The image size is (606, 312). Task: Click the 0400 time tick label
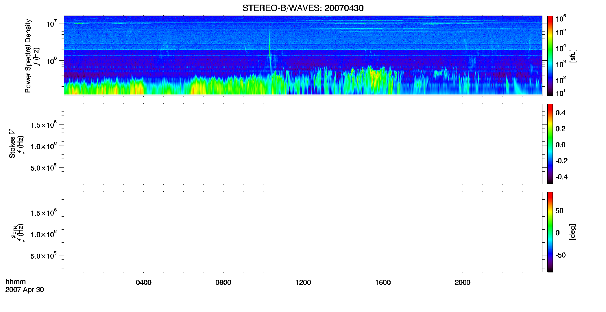[x=143, y=283]
